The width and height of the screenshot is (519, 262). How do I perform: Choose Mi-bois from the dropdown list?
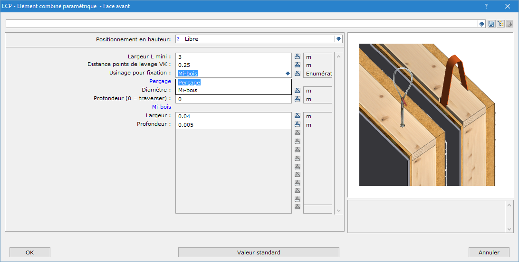click(x=188, y=90)
